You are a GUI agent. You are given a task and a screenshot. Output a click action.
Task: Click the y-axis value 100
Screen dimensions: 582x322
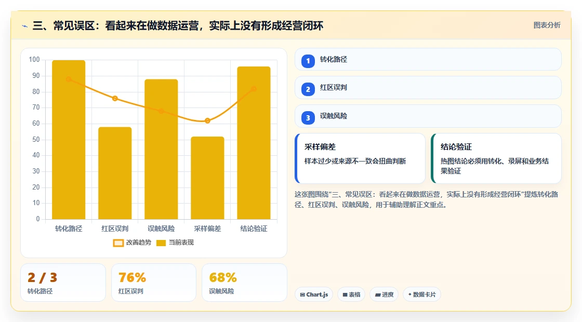pos(34,60)
